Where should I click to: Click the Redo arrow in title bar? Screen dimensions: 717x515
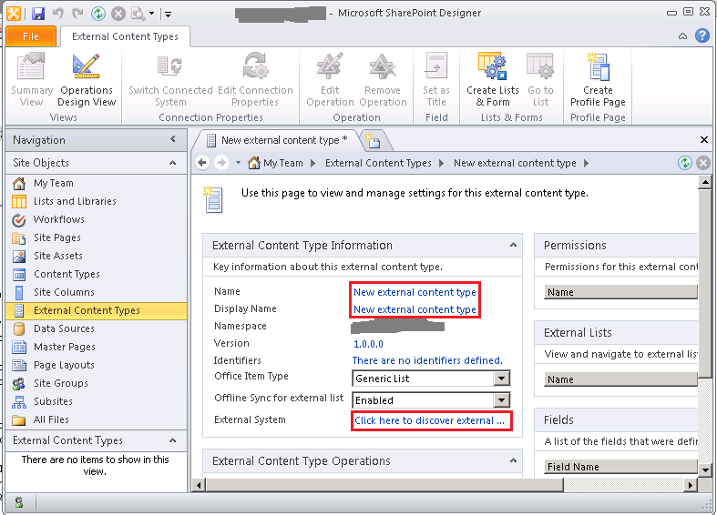coord(77,13)
